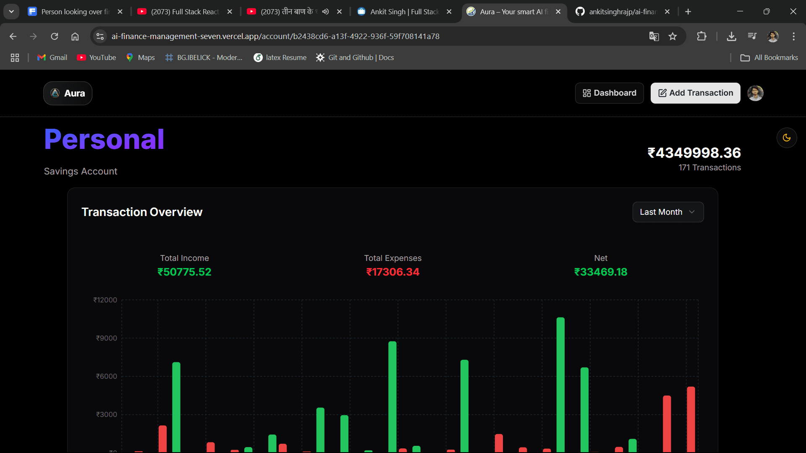This screenshot has height=453, width=806.
Task: Open the BG.IBELICK bookmark
Action: 204,57
